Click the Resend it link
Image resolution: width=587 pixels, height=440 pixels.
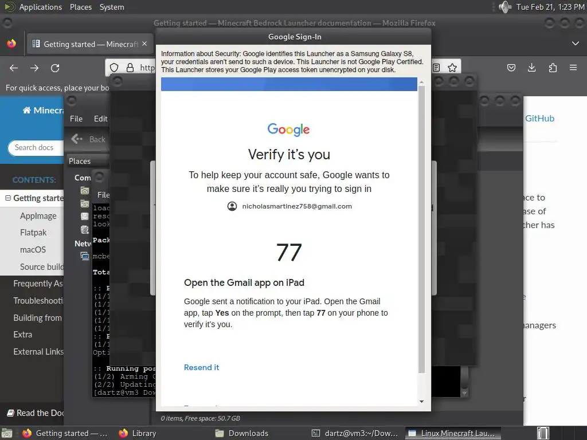[201, 367]
